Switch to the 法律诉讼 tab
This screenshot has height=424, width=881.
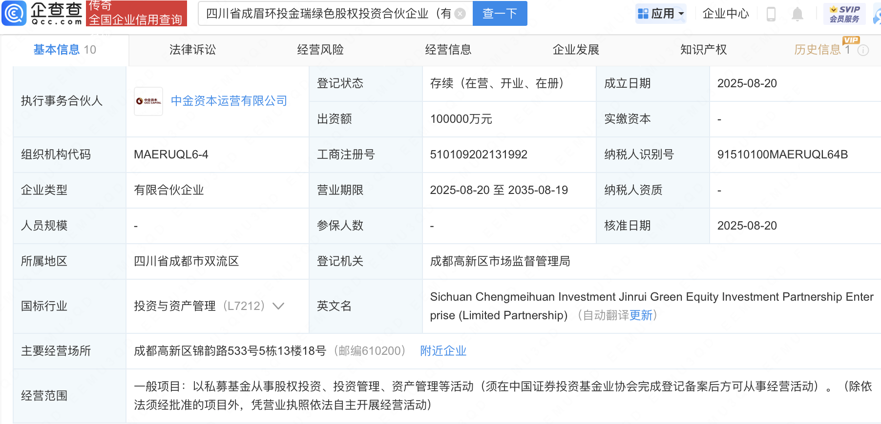click(192, 50)
